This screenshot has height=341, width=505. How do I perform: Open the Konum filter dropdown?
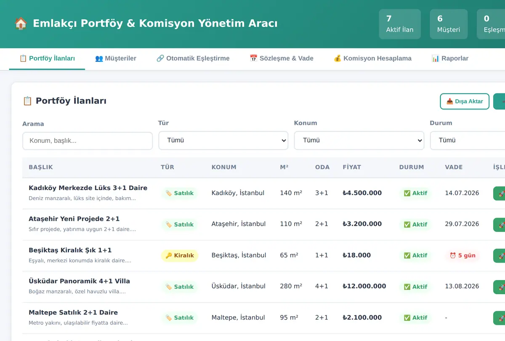(359, 140)
